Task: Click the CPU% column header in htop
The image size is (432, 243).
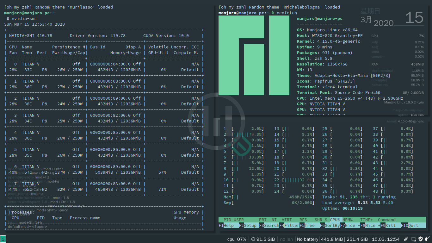Action: (x=335, y=220)
